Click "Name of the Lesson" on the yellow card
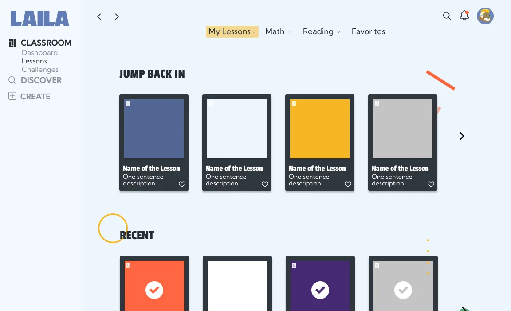This screenshot has height=311, width=511. [317, 169]
